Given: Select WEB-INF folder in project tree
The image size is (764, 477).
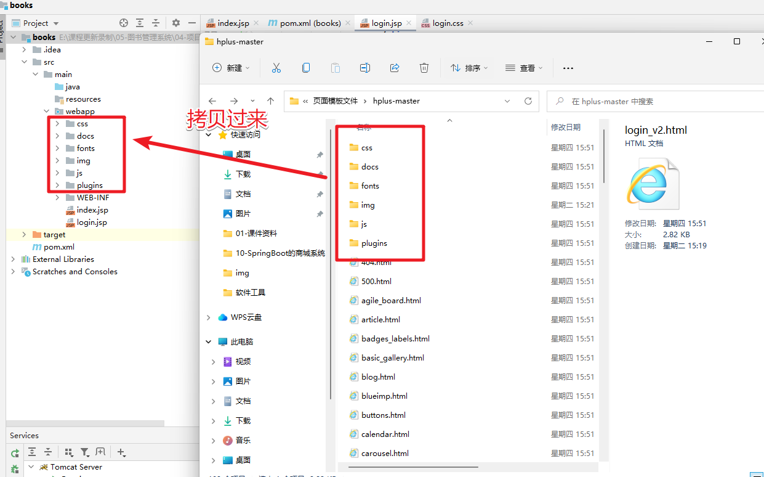Looking at the screenshot, I should click(x=93, y=198).
